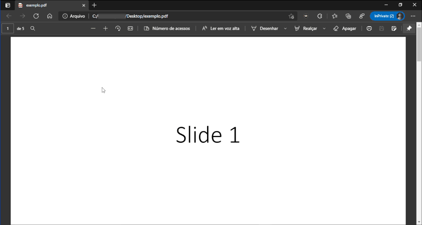Image resolution: width=422 pixels, height=225 pixels.
Task: Open a new tab with plus button
Action: click(x=94, y=5)
